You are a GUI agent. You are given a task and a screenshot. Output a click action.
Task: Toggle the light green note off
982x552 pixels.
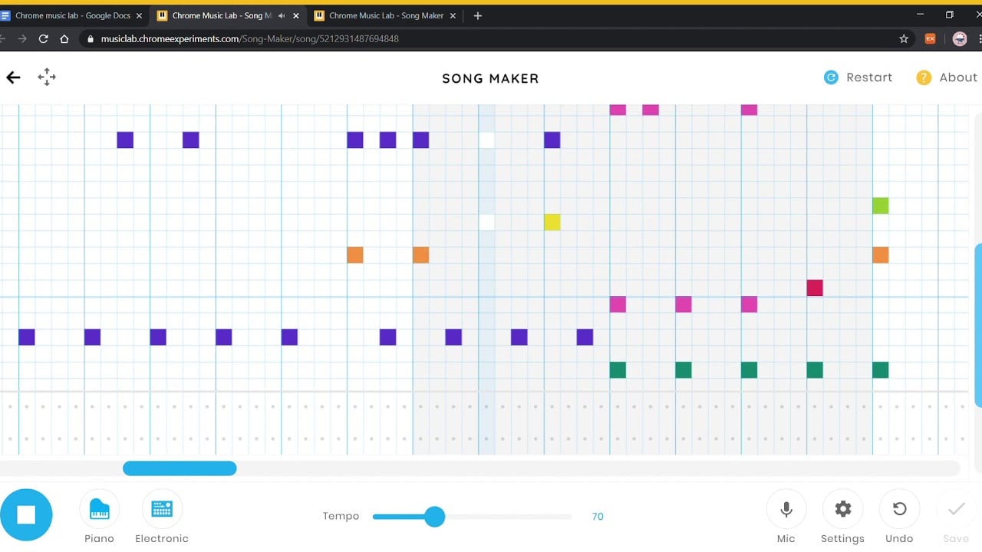880,205
